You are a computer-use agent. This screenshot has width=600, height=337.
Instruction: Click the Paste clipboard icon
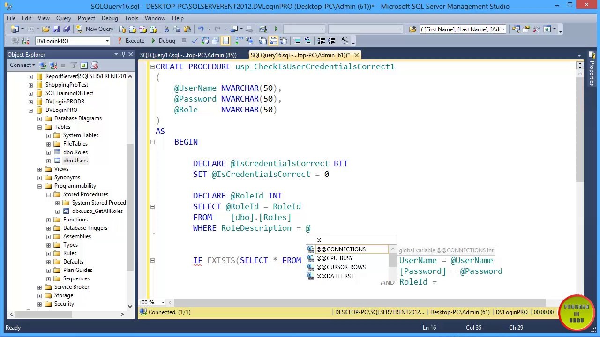click(x=187, y=29)
